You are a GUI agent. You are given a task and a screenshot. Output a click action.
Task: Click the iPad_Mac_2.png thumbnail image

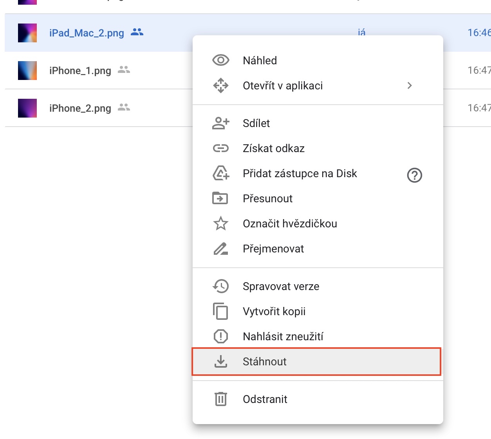tap(27, 33)
